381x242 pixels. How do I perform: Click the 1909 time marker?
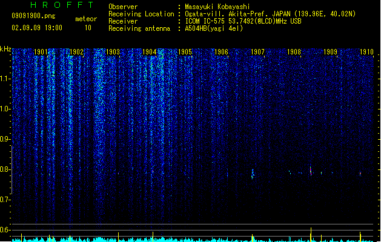click(x=330, y=52)
